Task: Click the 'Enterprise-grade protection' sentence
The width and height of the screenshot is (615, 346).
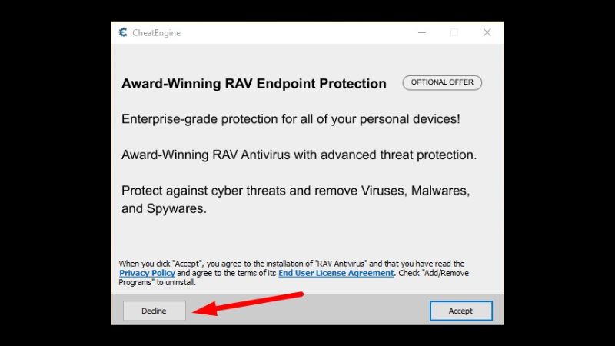Action: (x=291, y=119)
